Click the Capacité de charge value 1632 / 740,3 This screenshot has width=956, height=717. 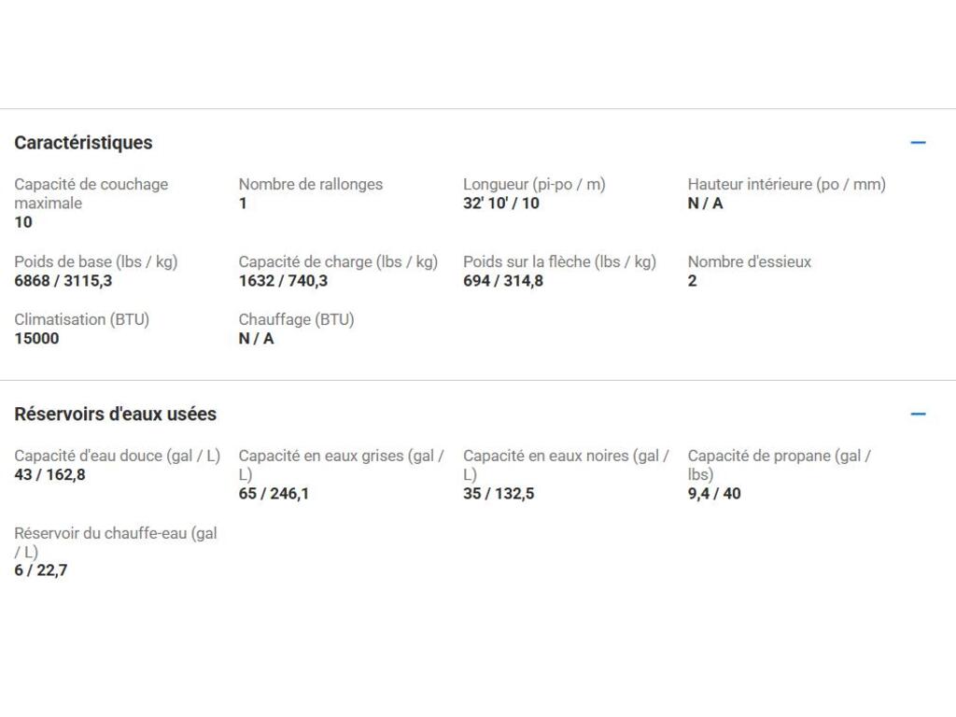click(283, 281)
